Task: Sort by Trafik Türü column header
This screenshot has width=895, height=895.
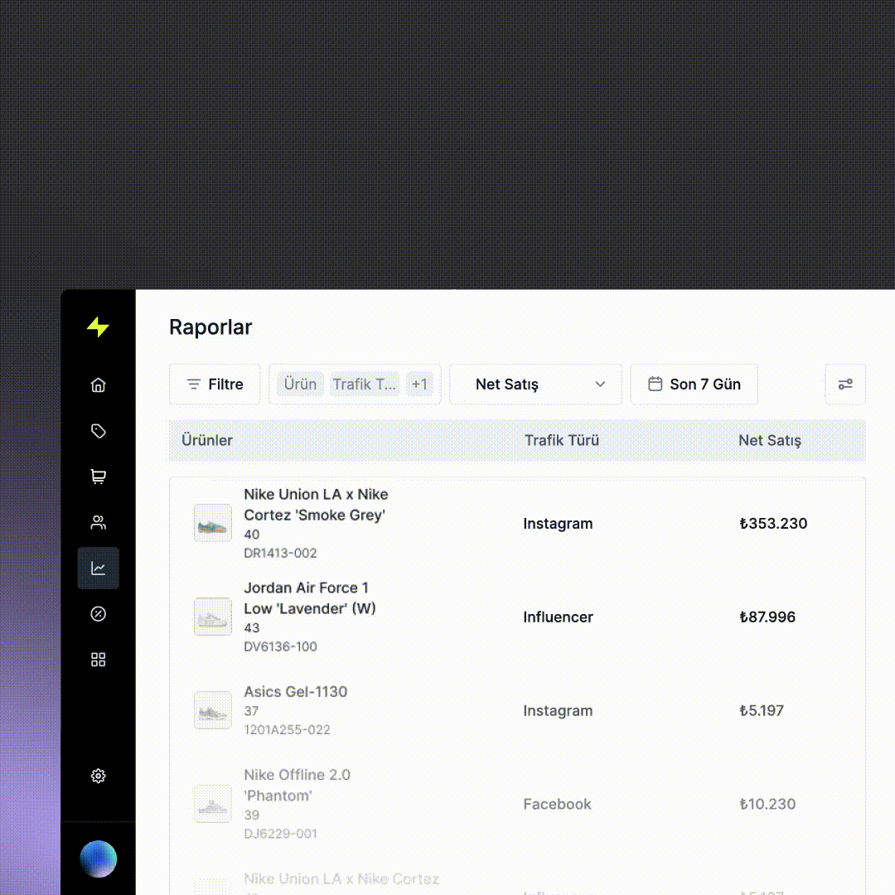Action: pyautogui.click(x=562, y=440)
